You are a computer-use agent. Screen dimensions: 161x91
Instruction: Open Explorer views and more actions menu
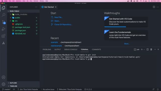point(36,7)
